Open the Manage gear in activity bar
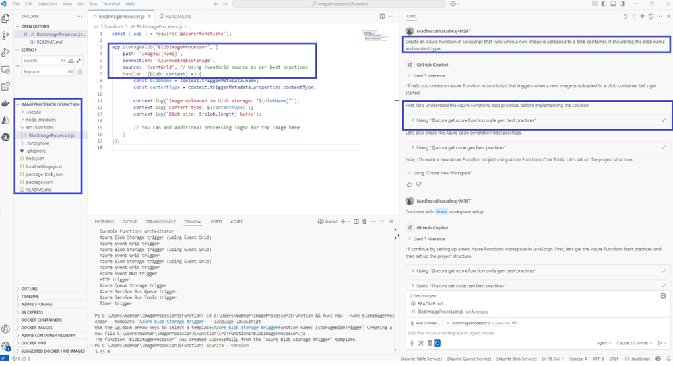Viewport: 673px width, 366px height. 5,345
